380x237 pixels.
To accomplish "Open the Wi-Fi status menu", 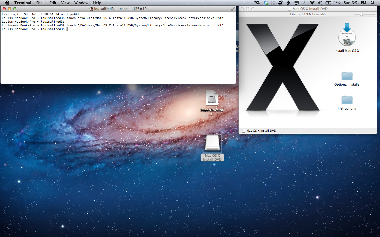I will 312,3.
